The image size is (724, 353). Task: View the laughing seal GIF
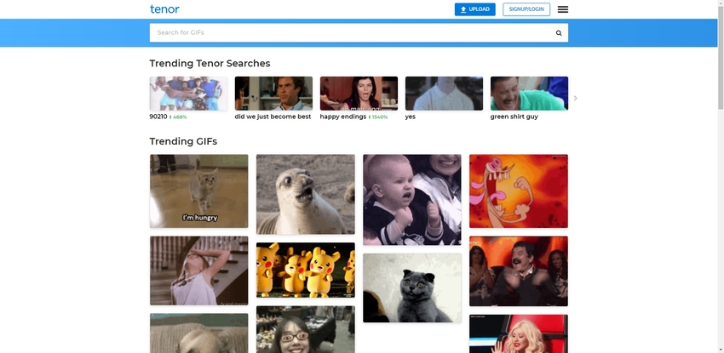[x=305, y=194]
